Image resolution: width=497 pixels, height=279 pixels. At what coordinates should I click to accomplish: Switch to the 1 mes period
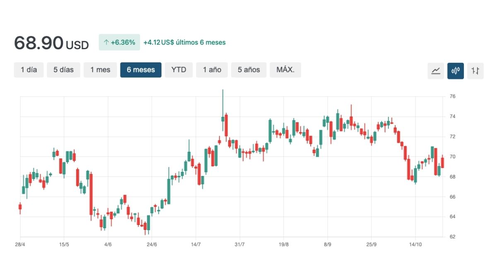100,70
